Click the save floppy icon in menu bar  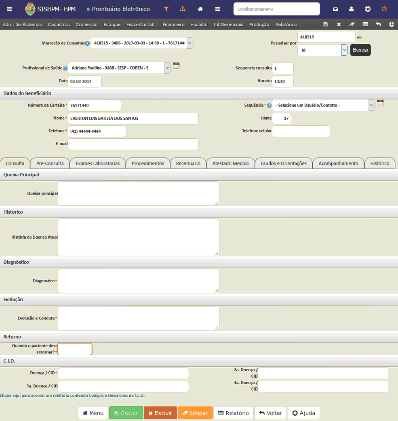326,24
